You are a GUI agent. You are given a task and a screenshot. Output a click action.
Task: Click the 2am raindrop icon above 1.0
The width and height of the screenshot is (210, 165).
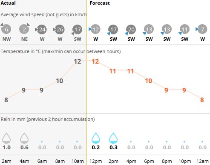point(6,138)
